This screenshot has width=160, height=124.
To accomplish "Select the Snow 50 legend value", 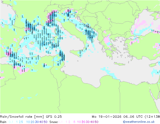I will (x=97, y=122).
